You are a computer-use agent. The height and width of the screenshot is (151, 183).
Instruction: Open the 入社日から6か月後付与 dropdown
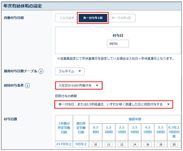79,85
